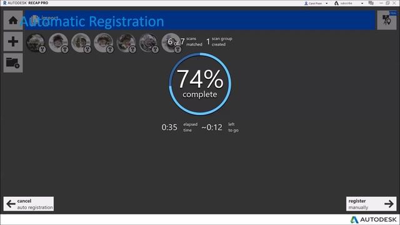Cancel auto registration

(29, 204)
